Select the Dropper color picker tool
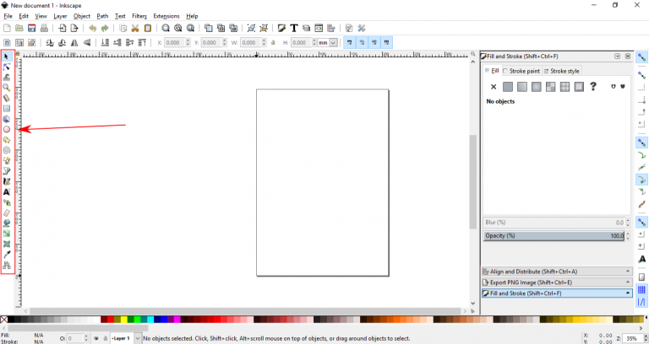The image size is (649, 344). [x=7, y=255]
